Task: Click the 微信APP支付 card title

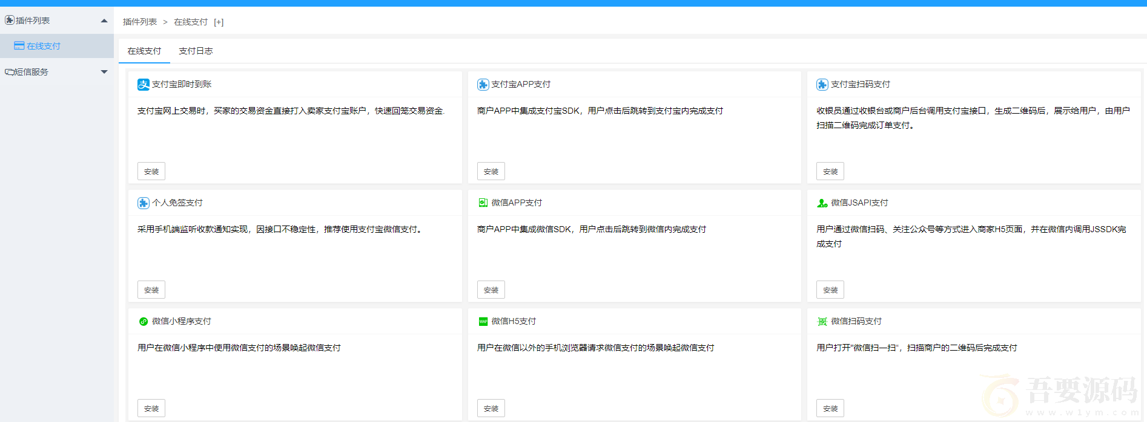Action: pyautogui.click(x=517, y=203)
